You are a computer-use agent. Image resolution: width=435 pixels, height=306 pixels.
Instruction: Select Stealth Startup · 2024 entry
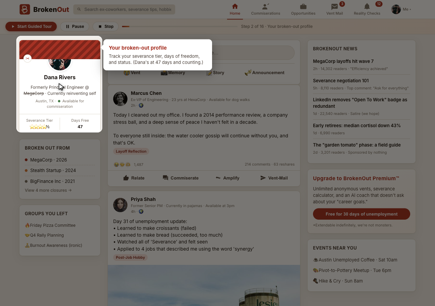click(x=60, y=170)
